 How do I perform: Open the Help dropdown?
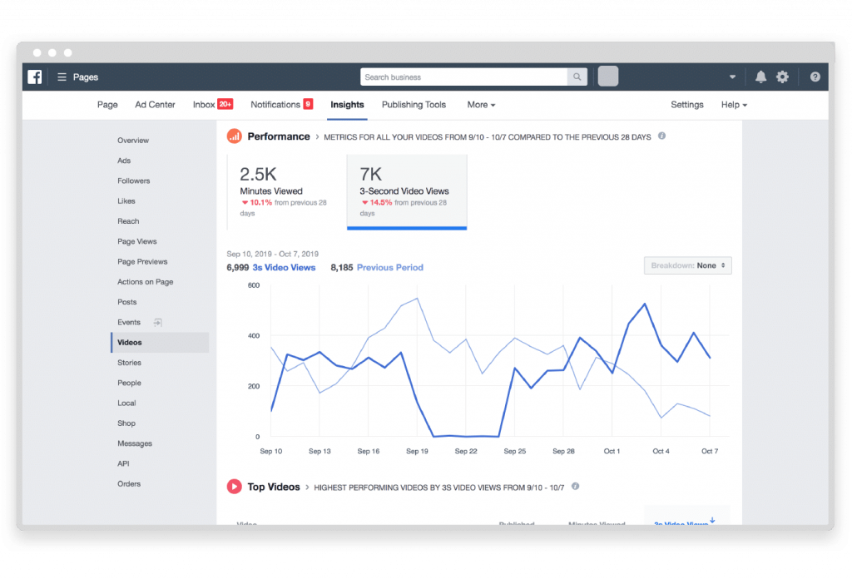734,105
